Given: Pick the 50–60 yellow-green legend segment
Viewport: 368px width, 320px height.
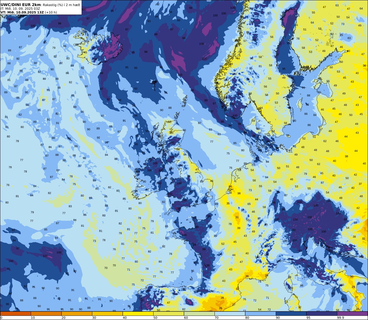Looking at the screenshot, I should point(168,313).
